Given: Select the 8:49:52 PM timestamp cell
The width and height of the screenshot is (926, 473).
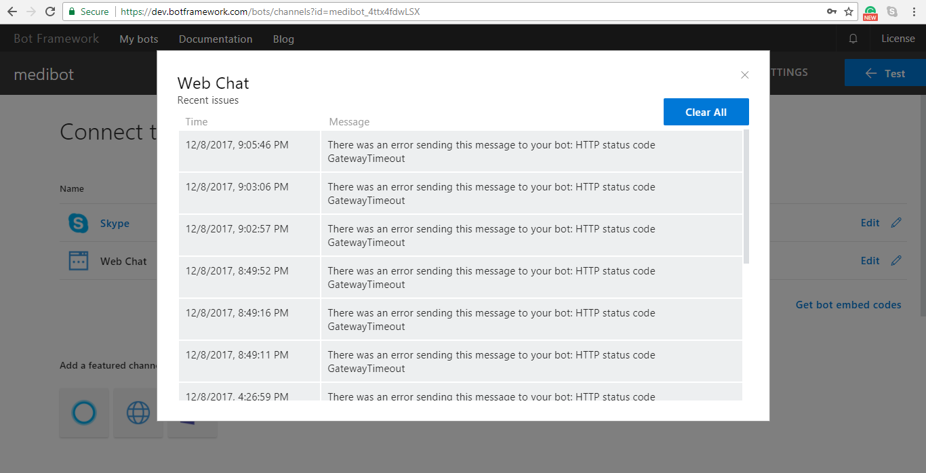Looking at the screenshot, I should point(249,277).
